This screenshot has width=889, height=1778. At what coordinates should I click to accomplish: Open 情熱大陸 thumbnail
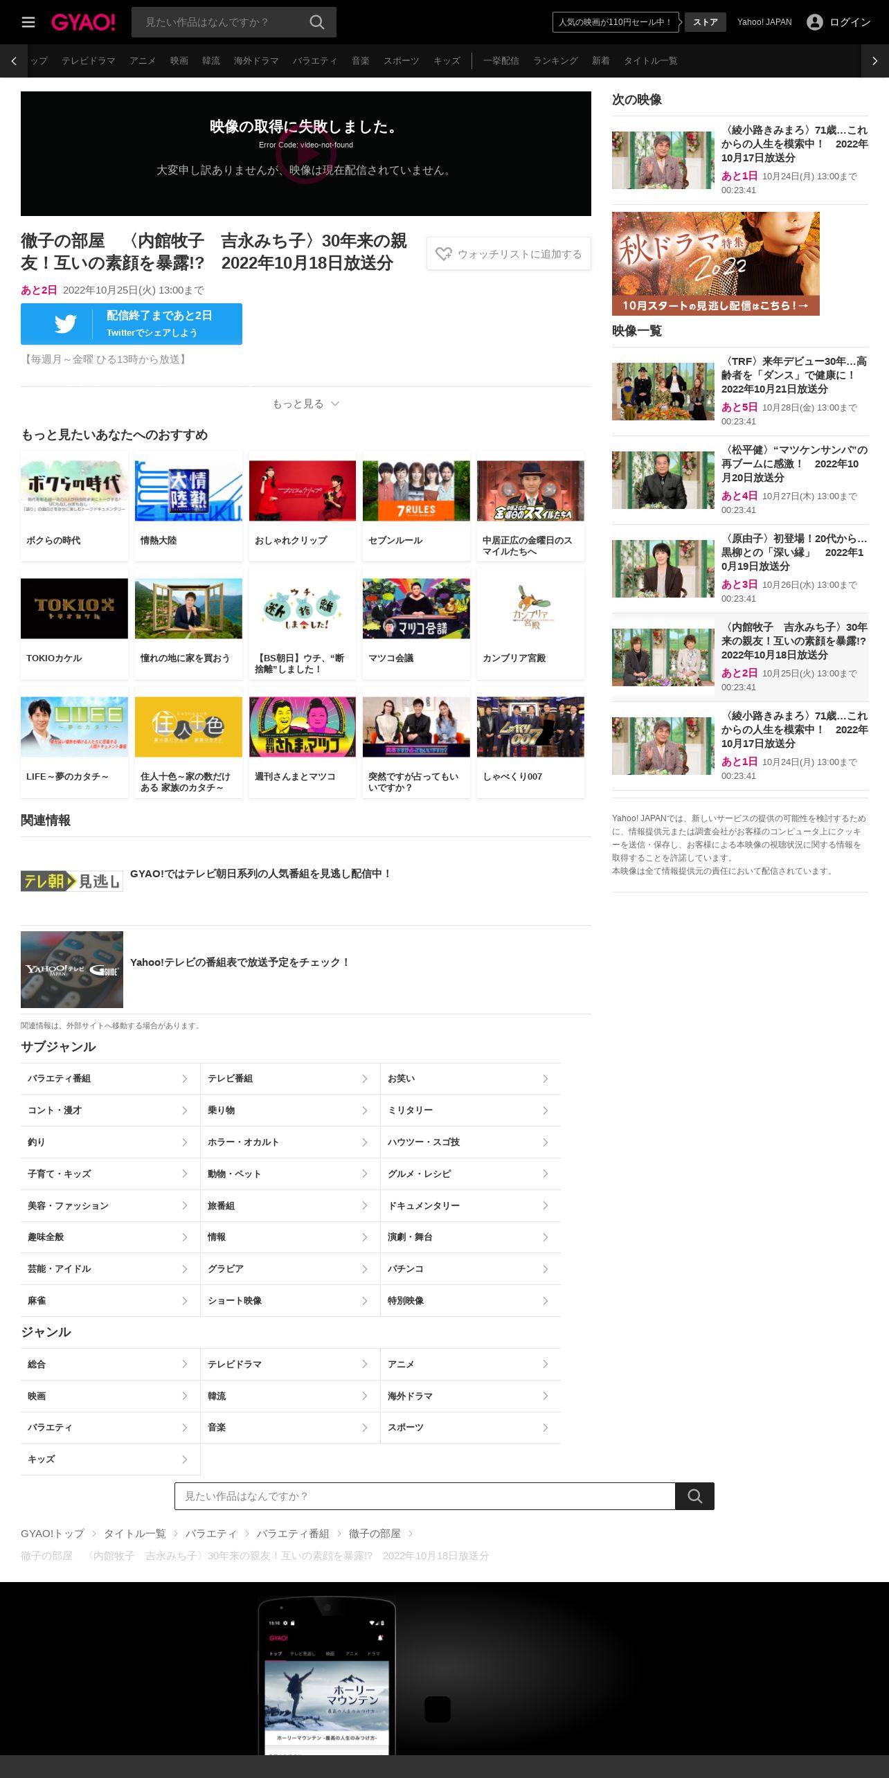[x=188, y=491]
